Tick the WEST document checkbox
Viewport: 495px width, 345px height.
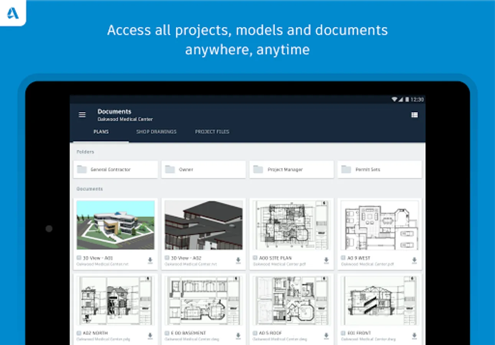[x=344, y=258]
